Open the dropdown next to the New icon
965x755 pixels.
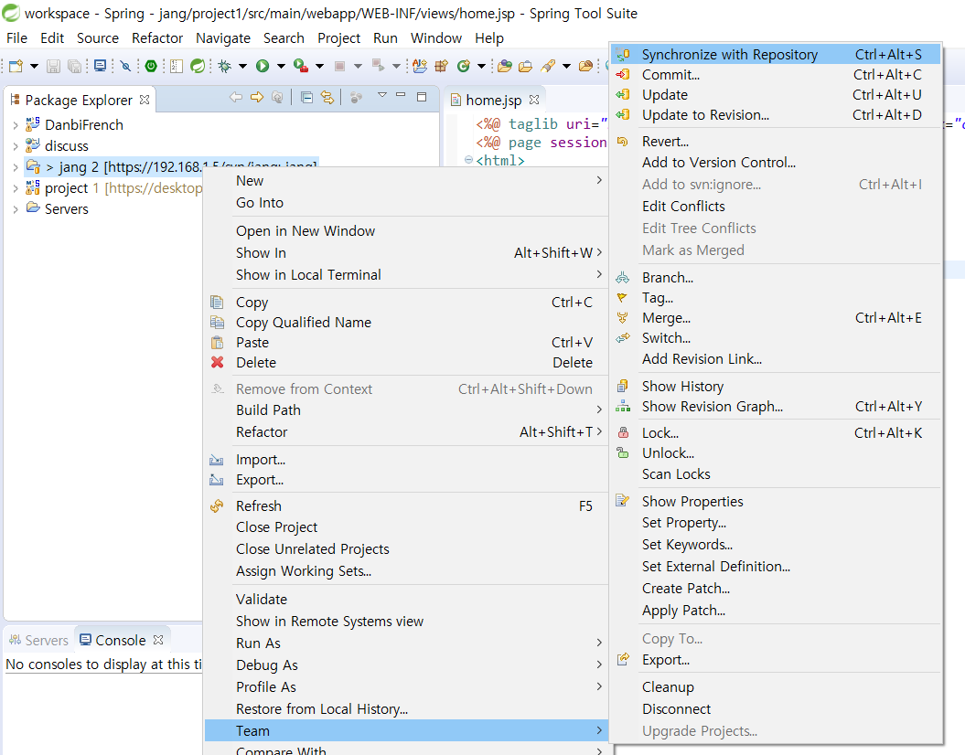coord(35,66)
